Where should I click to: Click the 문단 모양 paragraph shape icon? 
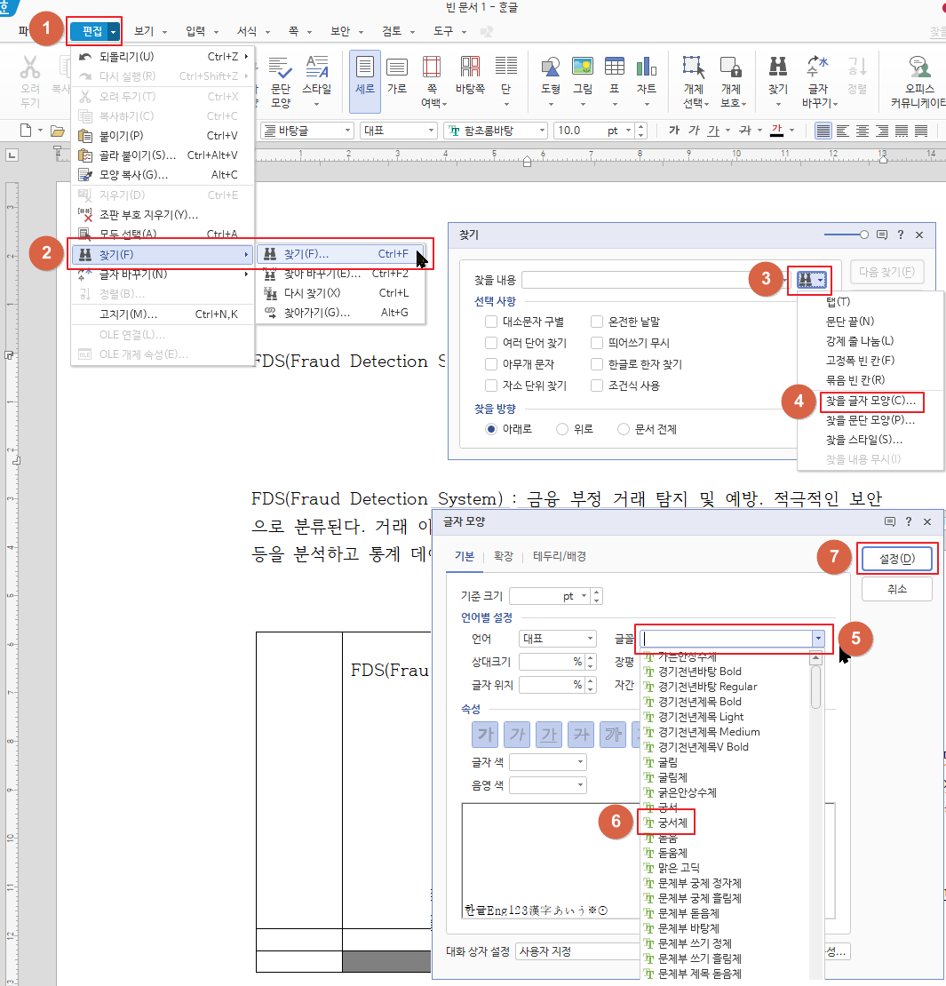pos(281,81)
